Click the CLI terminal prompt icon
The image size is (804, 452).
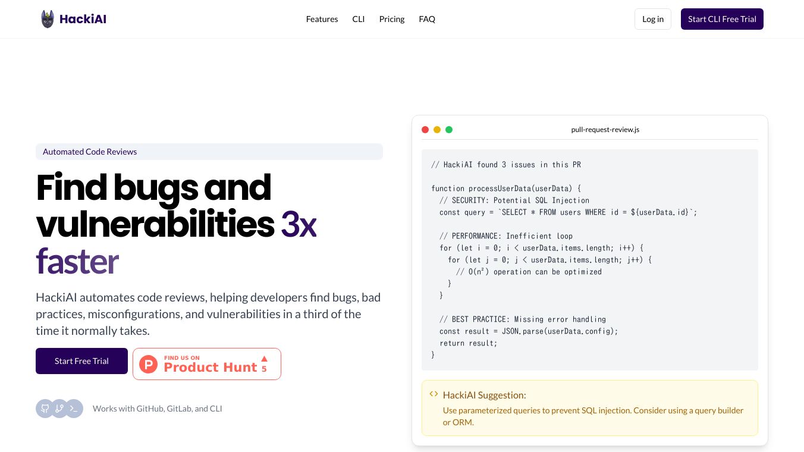click(74, 409)
